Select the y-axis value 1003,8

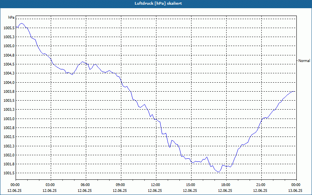coord(9,92)
